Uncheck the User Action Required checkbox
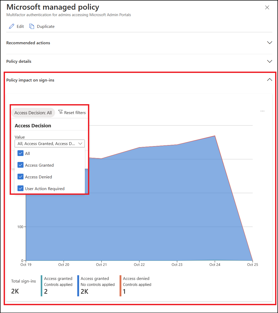This screenshot has width=278, height=313. (x=21, y=188)
